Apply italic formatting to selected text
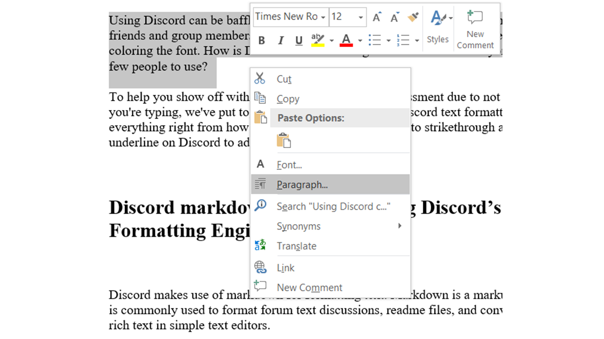604x339 pixels. 280,40
